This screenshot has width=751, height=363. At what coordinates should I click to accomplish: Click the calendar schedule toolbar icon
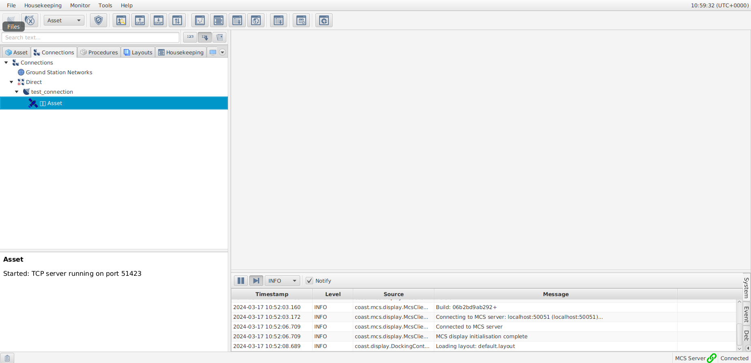click(301, 20)
